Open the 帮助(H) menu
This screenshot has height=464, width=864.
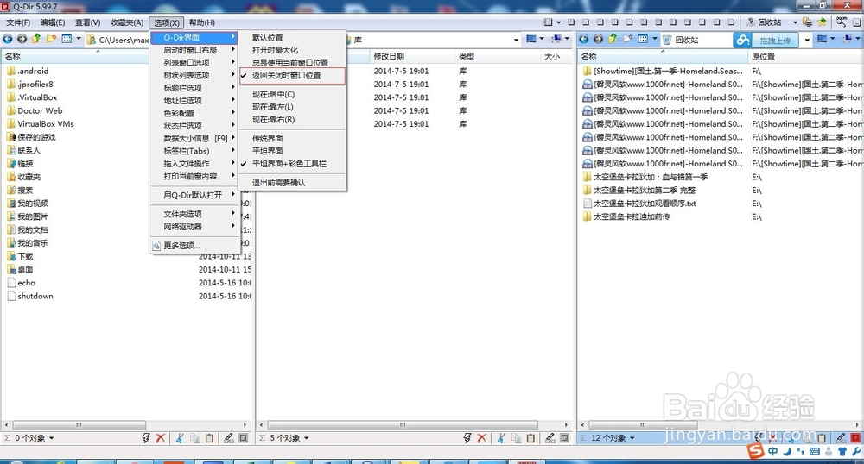(201, 22)
